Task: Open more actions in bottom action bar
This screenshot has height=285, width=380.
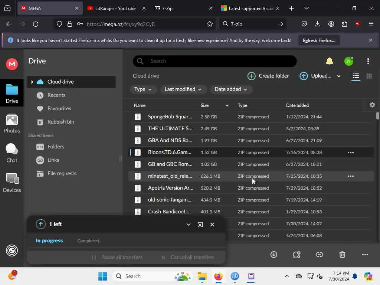Action: pyautogui.click(x=365, y=255)
